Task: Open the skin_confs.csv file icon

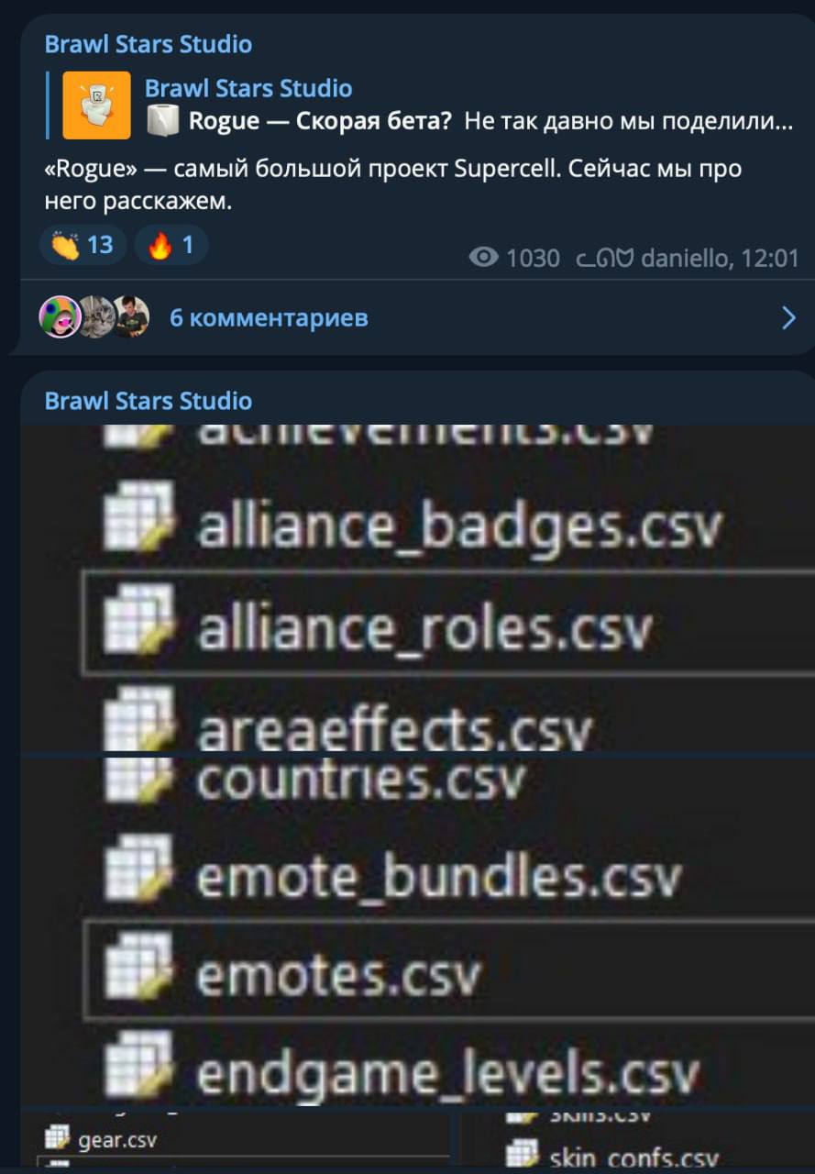Action: (522, 1151)
